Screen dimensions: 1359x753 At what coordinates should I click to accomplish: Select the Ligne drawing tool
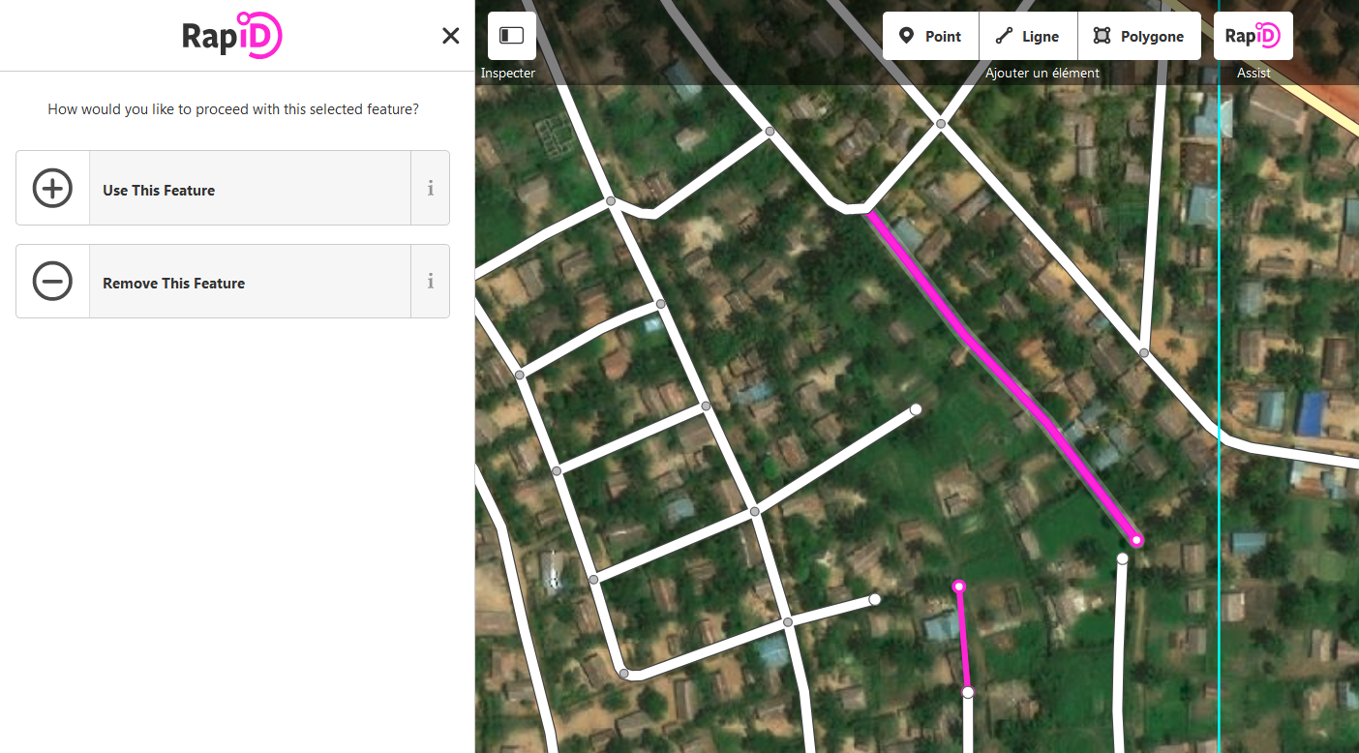[x=1028, y=36]
